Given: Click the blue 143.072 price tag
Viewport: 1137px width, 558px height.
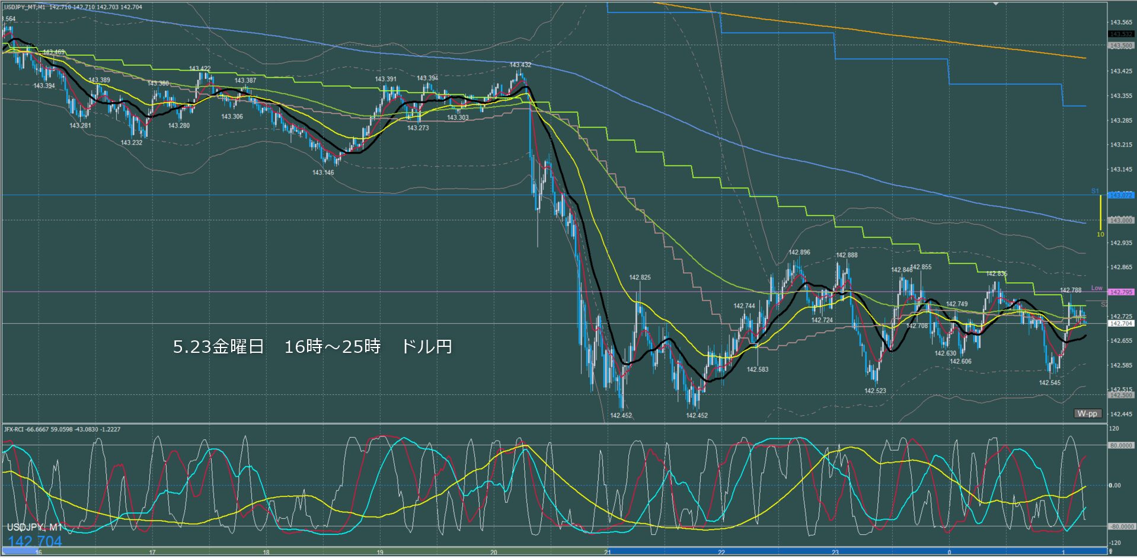Looking at the screenshot, I should coord(1121,195).
